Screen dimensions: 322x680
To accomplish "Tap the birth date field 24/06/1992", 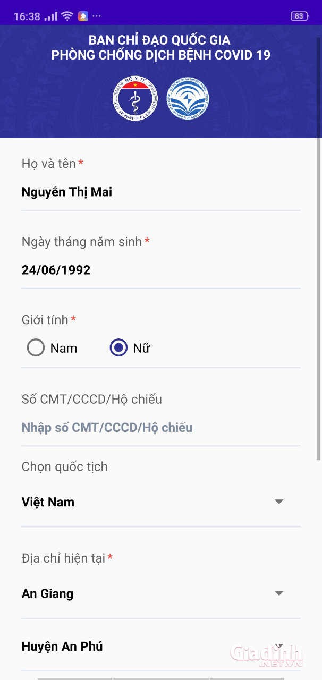I will coord(160,270).
